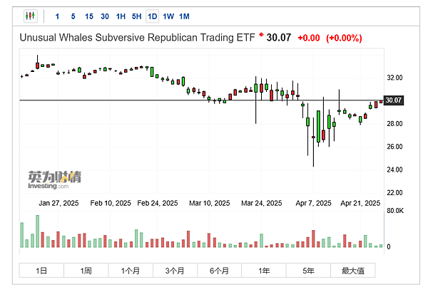
Task: Click the 28.00 price axis label
Action: pyautogui.click(x=394, y=124)
